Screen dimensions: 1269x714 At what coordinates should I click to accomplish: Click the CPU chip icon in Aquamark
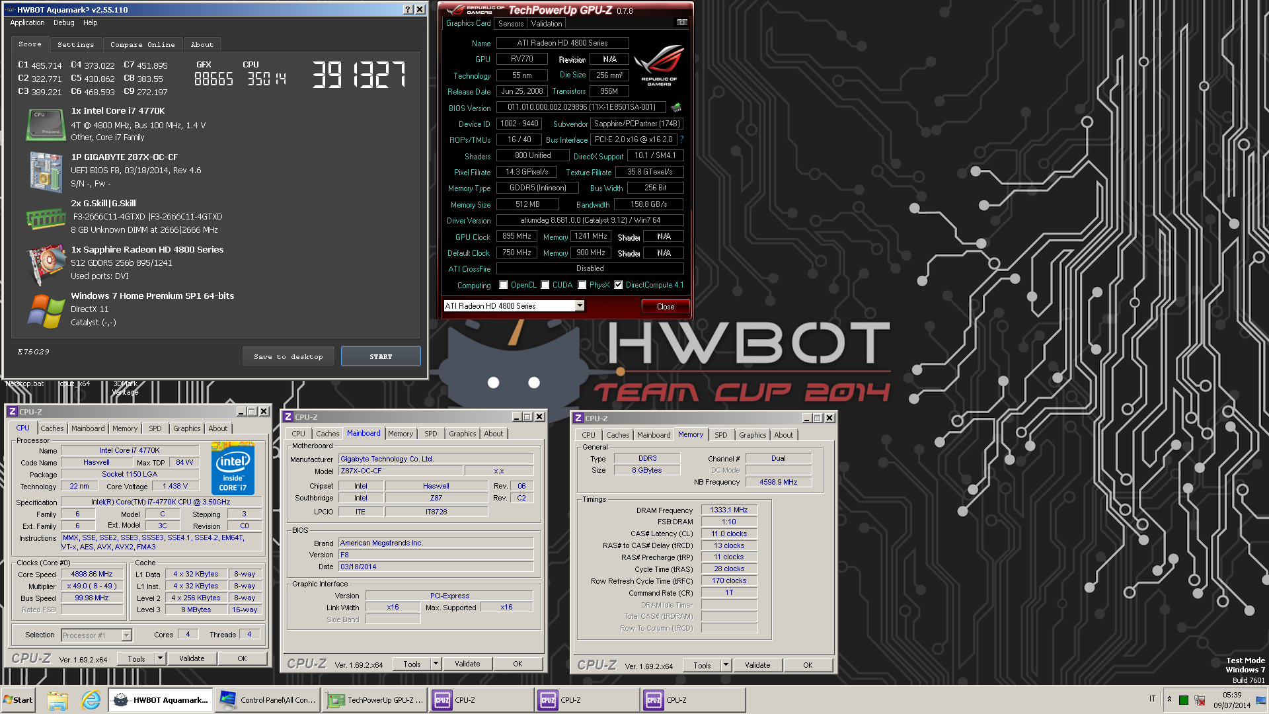[46, 125]
